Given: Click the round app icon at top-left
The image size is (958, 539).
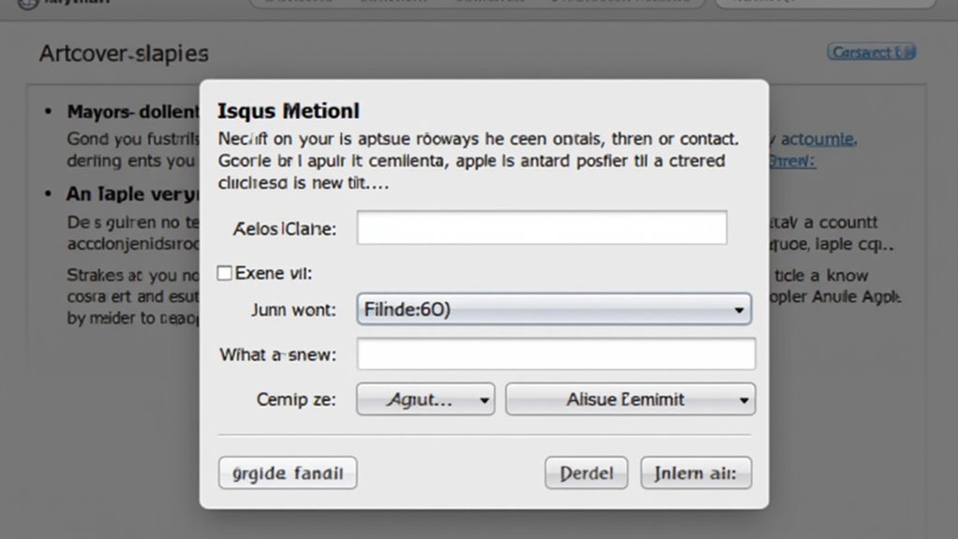Looking at the screenshot, I should tap(27, 3).
